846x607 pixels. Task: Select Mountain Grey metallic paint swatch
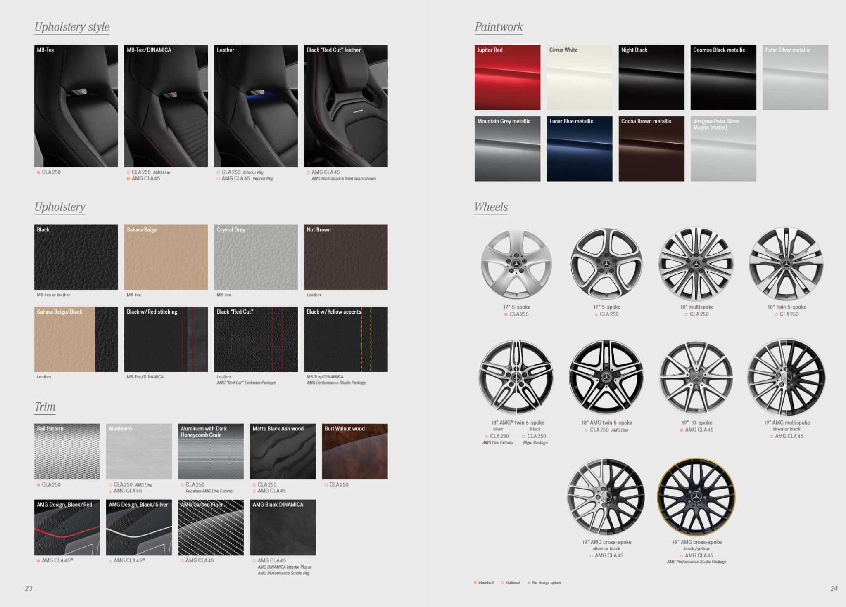click(x=507, y=149)
